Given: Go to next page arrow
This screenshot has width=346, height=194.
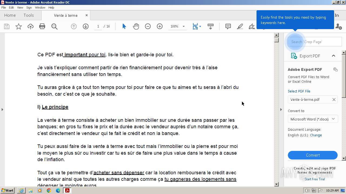Looking at the screenshot, I should (x=86, y=26).
